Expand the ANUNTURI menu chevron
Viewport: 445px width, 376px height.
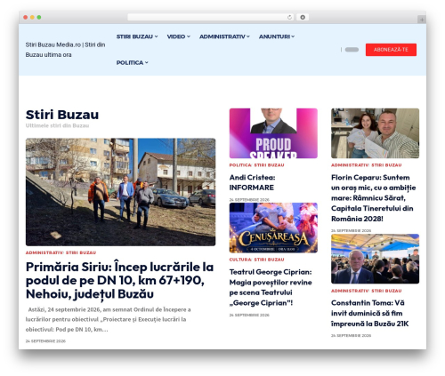293,36
